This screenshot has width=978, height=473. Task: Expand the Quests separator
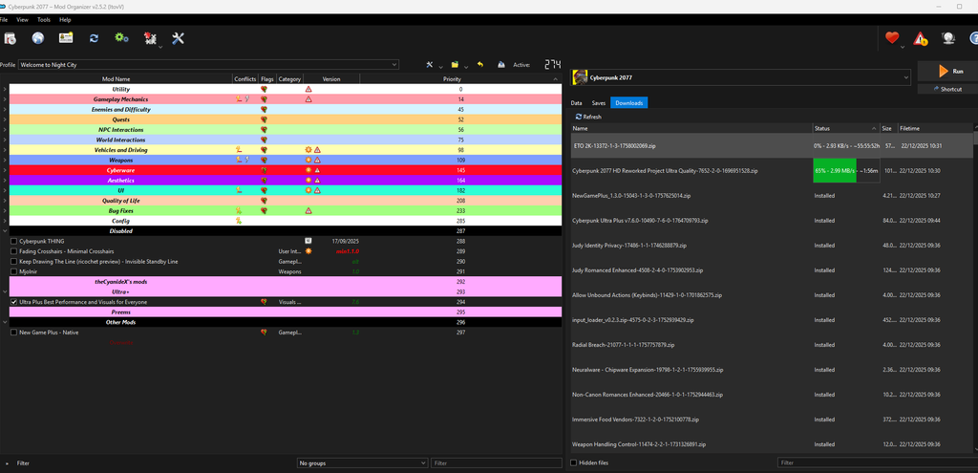point(5,119)
